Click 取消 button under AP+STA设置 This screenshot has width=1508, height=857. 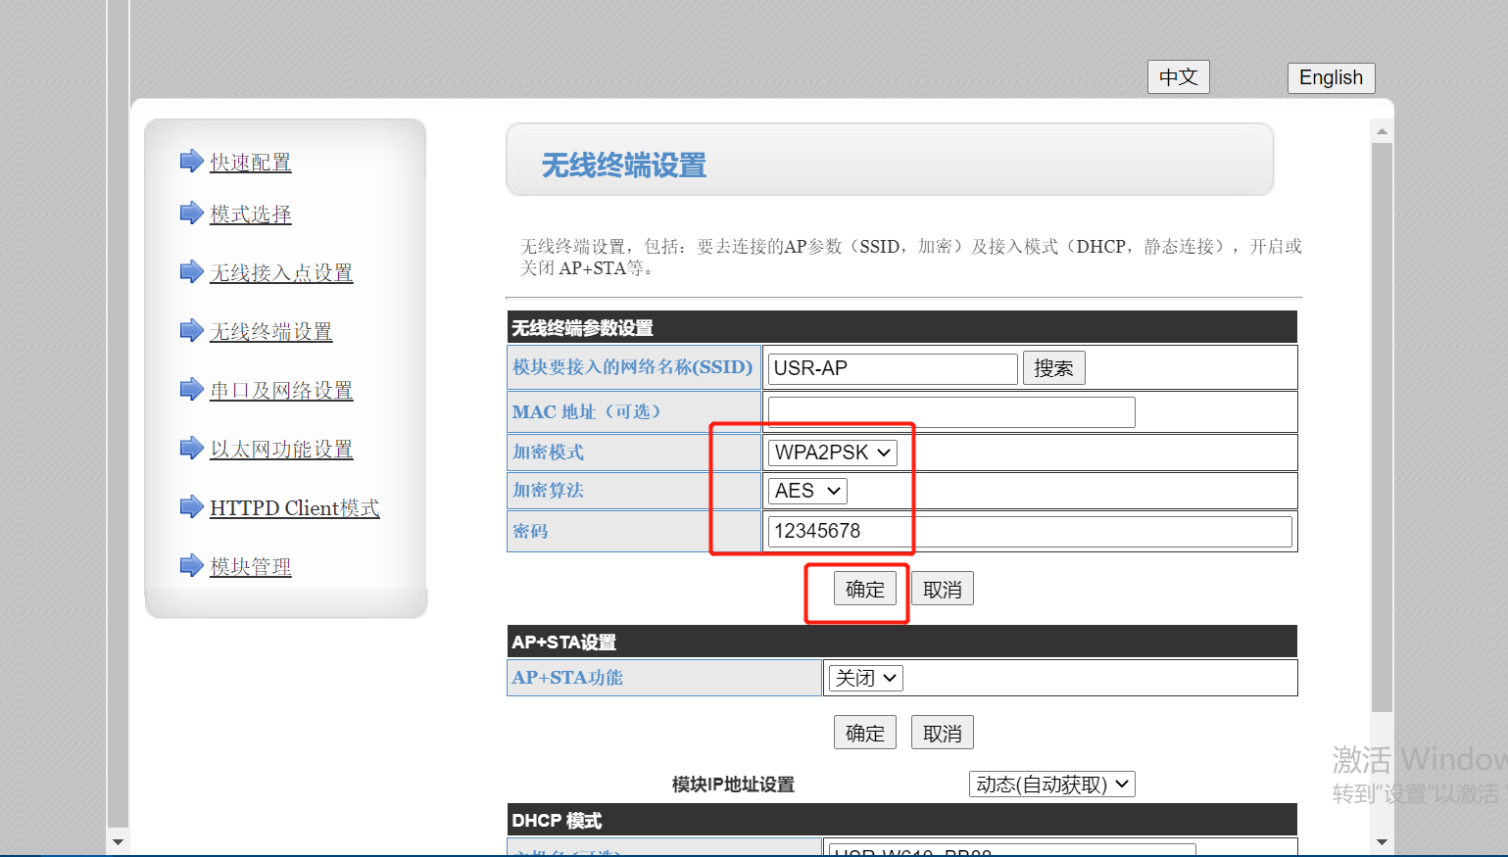pyautogui.click(x=942, y=734)
